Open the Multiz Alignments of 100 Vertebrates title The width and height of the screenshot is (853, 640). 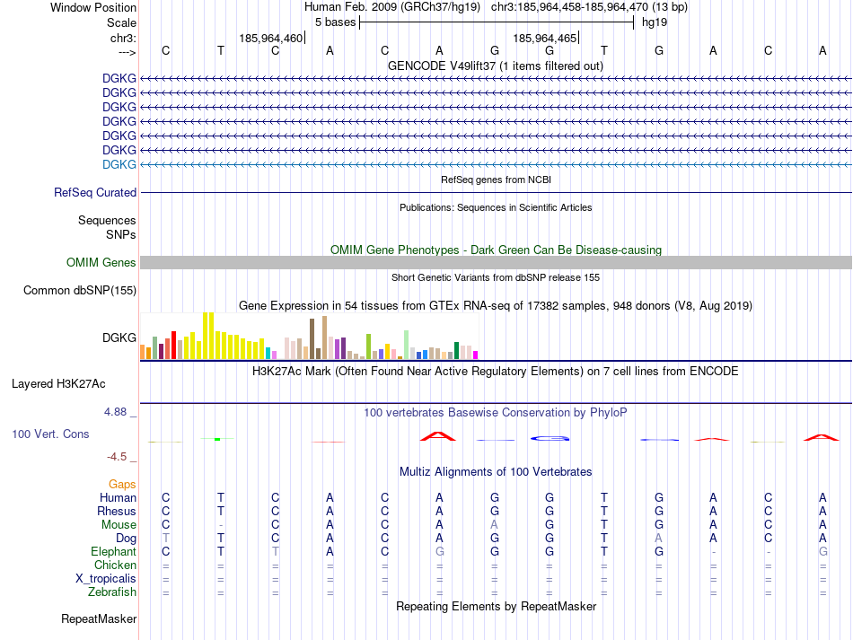pos(496,472)
